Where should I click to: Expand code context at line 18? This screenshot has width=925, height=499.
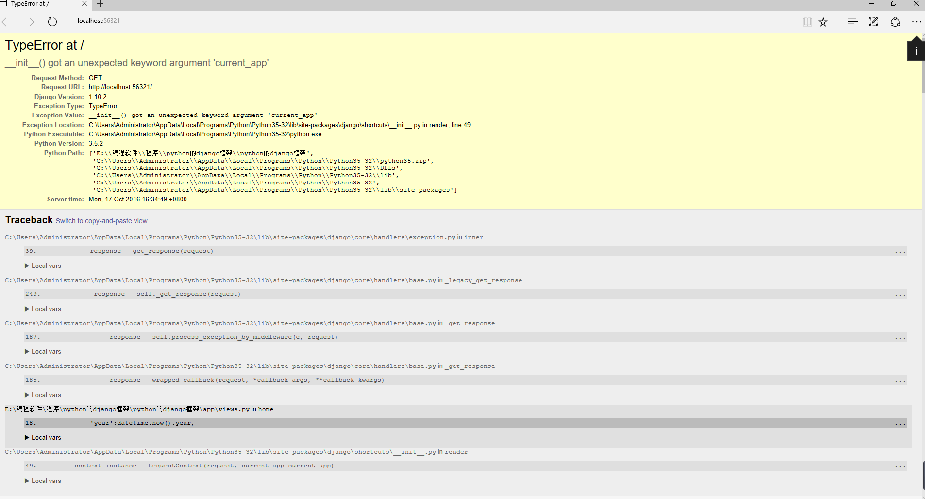coord(900,423)
